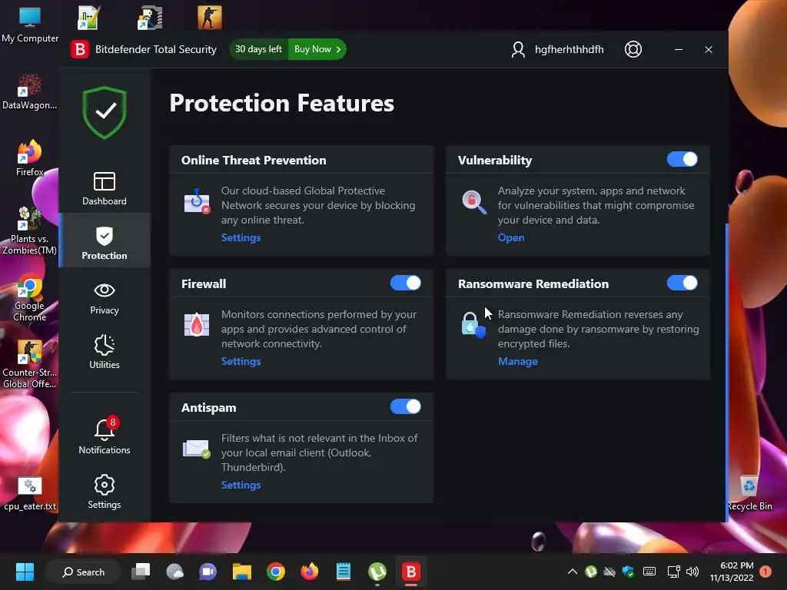This screenshot has width=787, height=590.
Task: Click Open under Vulnerability
Action: click(x=511, y=238)
